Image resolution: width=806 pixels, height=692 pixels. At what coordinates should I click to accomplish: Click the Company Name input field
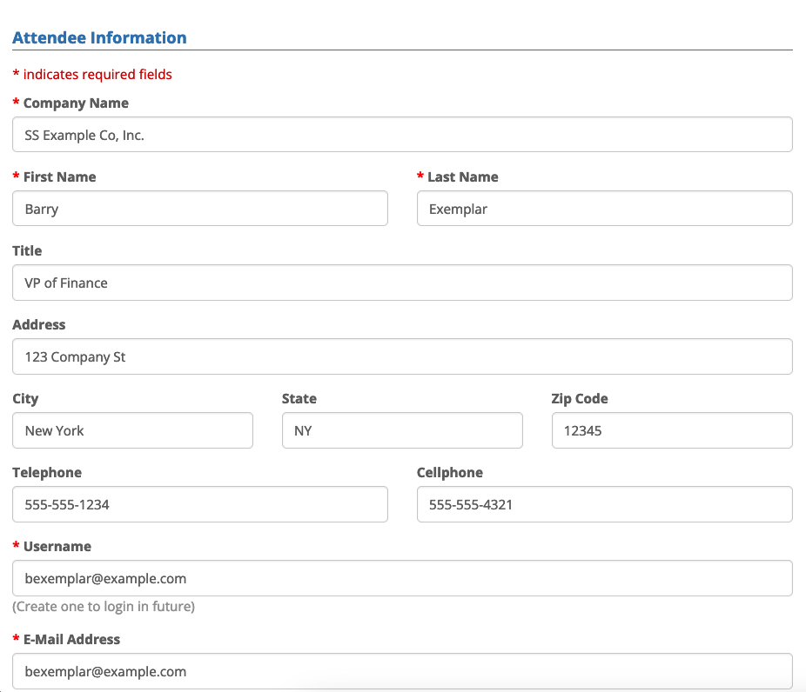402,135
